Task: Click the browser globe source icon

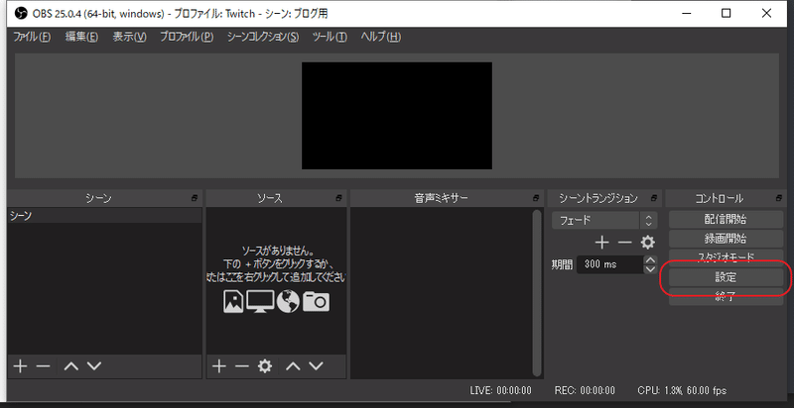Action: (288, 301)
